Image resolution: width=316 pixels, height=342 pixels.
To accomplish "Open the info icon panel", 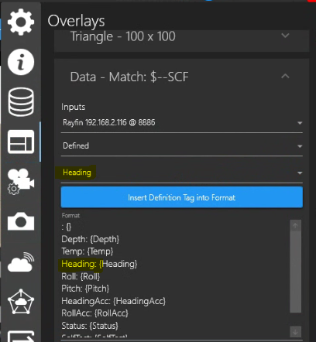I will click(21, 62).
